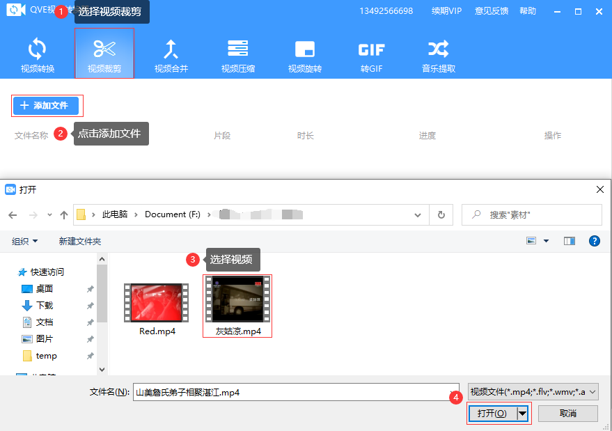Click the 操作 column header
612x431 pixels.
click(x=553, y=136)
